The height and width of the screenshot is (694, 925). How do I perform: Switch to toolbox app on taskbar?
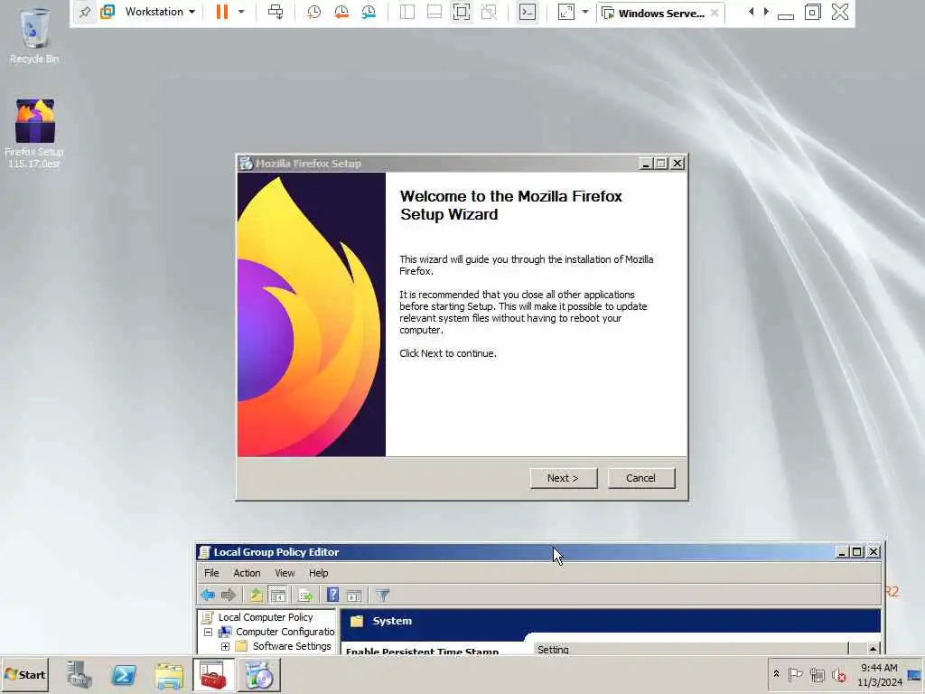[x=213, y=675]
